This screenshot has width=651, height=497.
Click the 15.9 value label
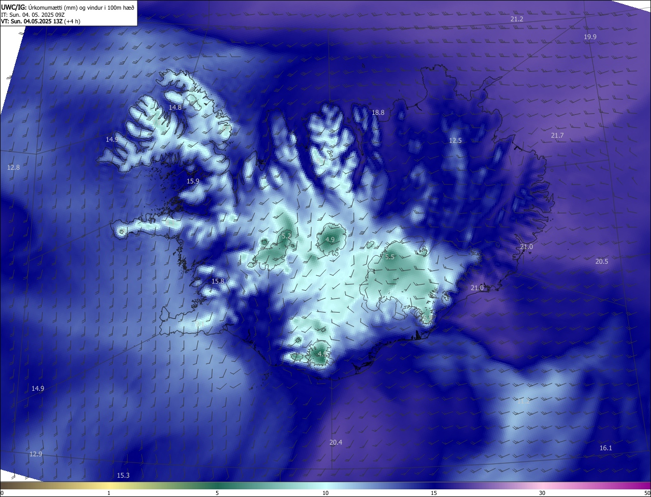click(193, 181)
